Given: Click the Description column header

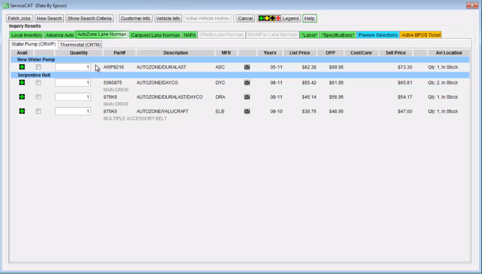Looking at the screenshot, I should (176, 53).
